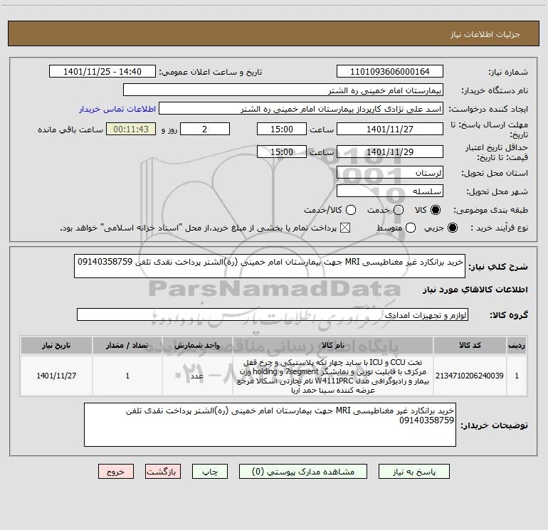Click the مشاهده مدارک پیوستی (0) button
The image size is (548, 530).
point(303,472)
